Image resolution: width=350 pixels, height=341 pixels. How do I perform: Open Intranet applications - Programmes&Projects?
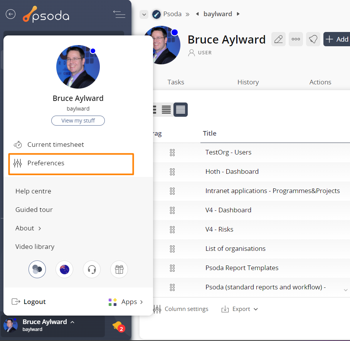(273, 191)
